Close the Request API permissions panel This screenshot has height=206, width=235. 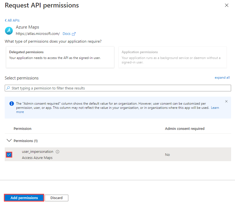pyautogui.click(x=227, y=5)
